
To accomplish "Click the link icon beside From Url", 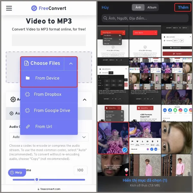I will point(28,126).
